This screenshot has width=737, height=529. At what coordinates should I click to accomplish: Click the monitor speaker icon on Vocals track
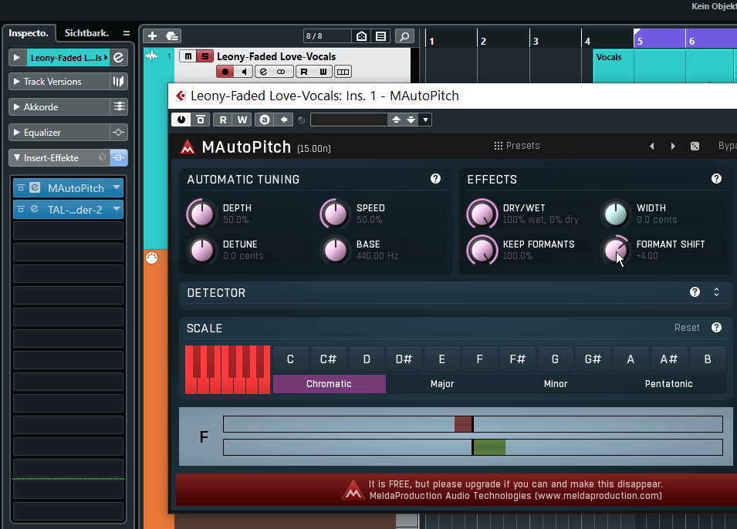coord(245,72)
